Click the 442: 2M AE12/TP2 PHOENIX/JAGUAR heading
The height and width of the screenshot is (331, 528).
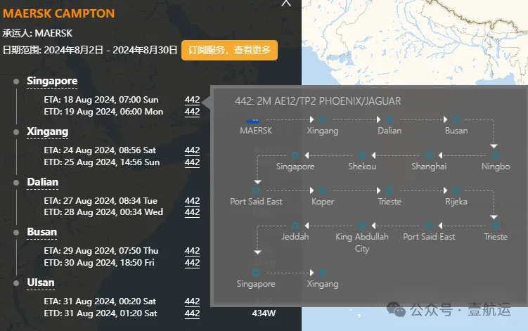click(318, 101)
